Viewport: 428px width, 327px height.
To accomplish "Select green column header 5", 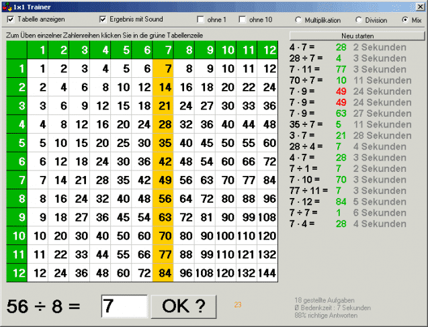I will 121,50.
